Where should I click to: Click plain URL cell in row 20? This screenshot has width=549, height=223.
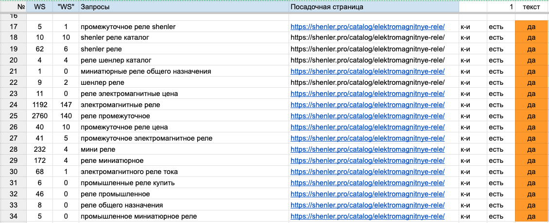[x=374, y=60]
